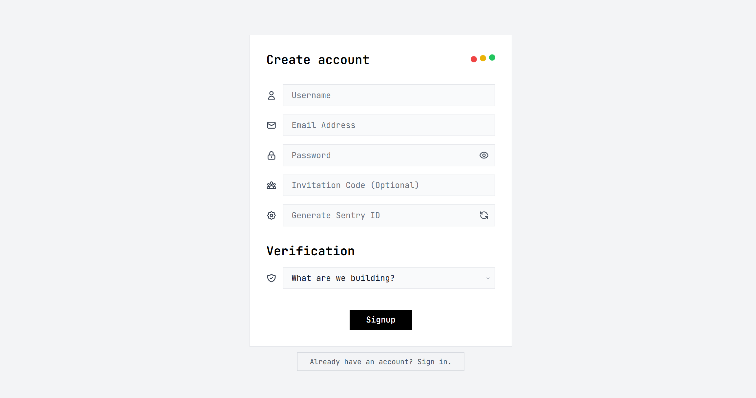756x398 pixels.
Task: Follow the 'Already have an account? Sign in.' link
Action: [380, 362]
